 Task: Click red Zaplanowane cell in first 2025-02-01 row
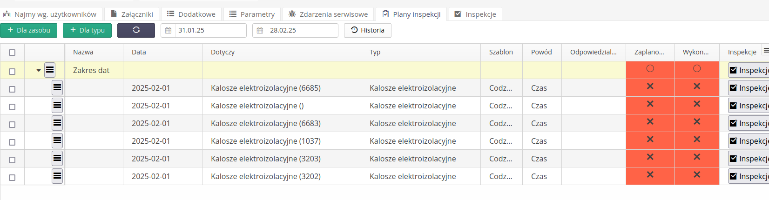coord(650,87)
